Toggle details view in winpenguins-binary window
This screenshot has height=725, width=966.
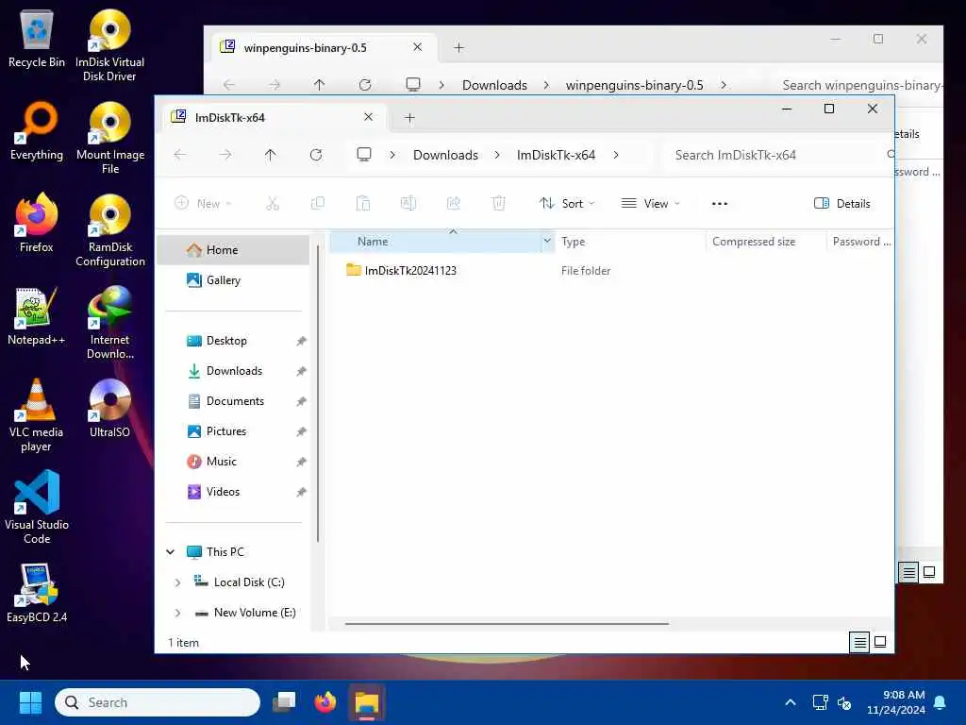908,572
